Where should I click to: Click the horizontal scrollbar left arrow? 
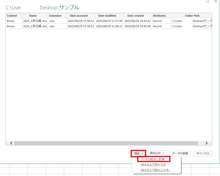[11, 143]
